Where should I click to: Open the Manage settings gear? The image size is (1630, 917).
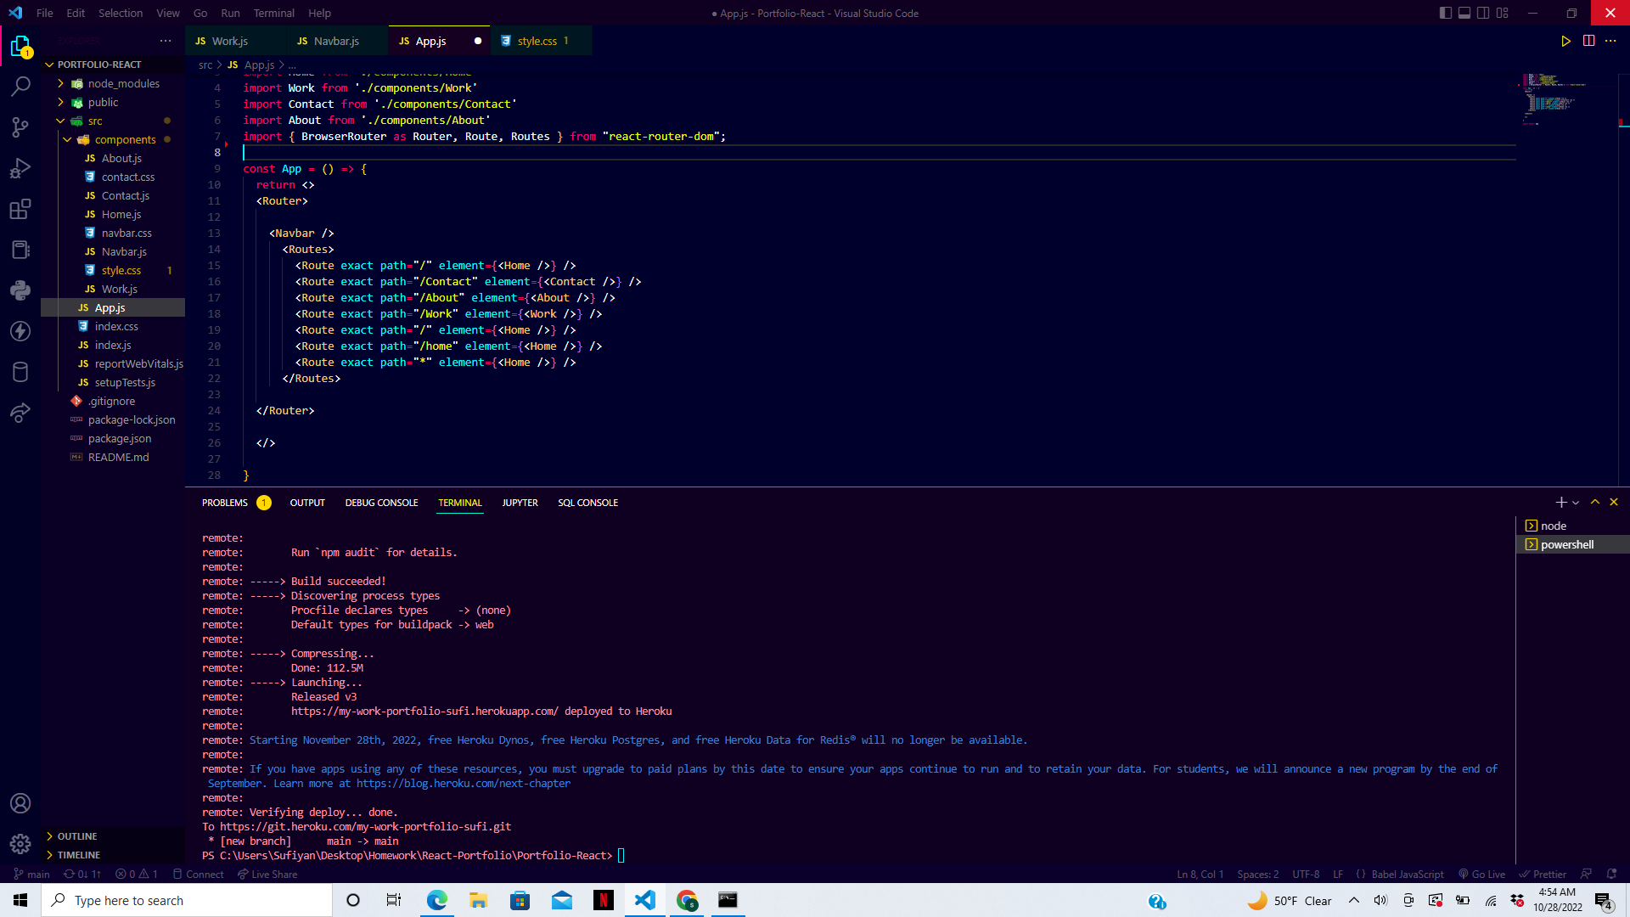pyautogui.click(x=20, y=843)
